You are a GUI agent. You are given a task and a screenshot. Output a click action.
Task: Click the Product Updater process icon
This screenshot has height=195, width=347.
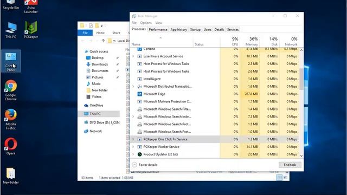pos(139,154)
